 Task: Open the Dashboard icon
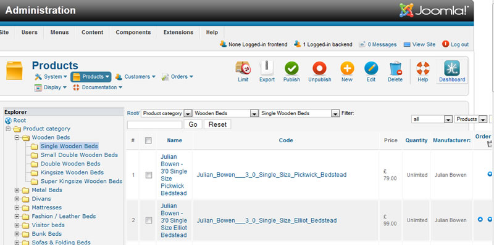[452, 68]
